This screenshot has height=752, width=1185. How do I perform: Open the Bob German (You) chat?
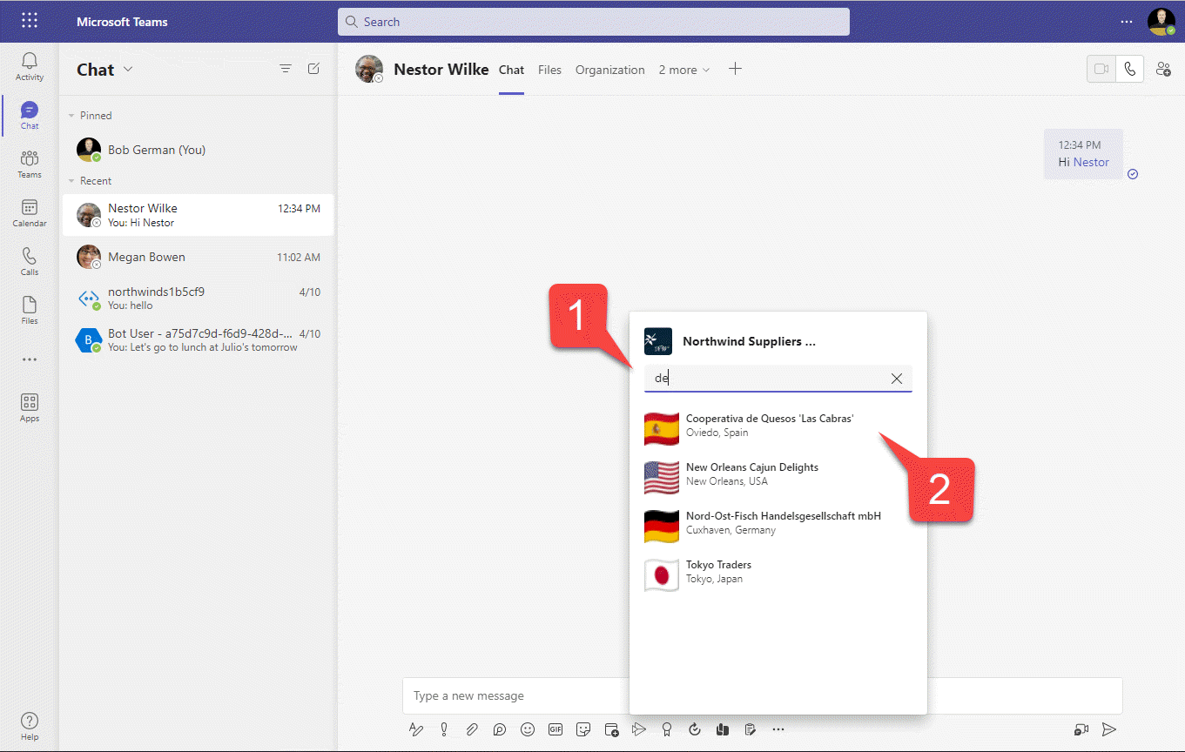point(198,150)
